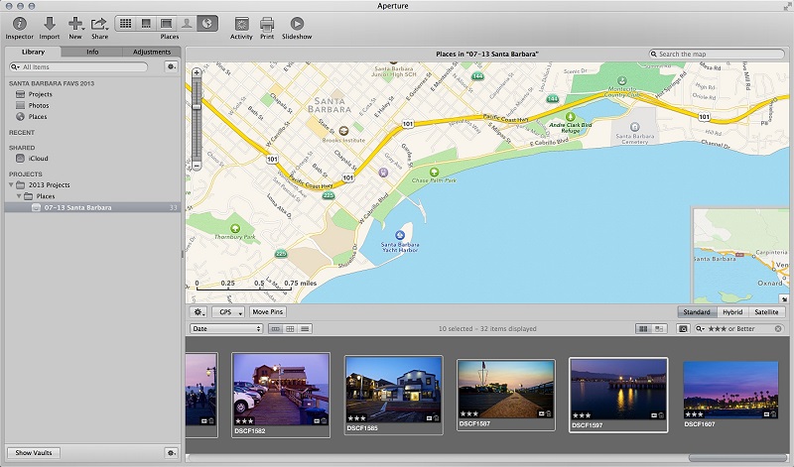Screen dimensions: 794x467
Task: Select thumbnail DSCF1585
Action: [393, 395]
